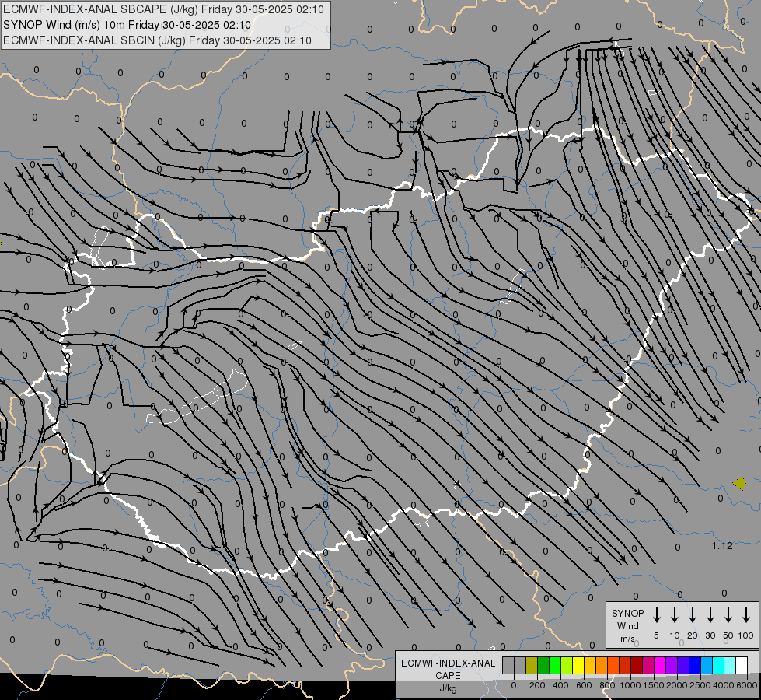Image resolution: width=761 pixels, height=700 pixels.
Task: Select the yellow-green CAPE swatch
Action: point(567,665)
